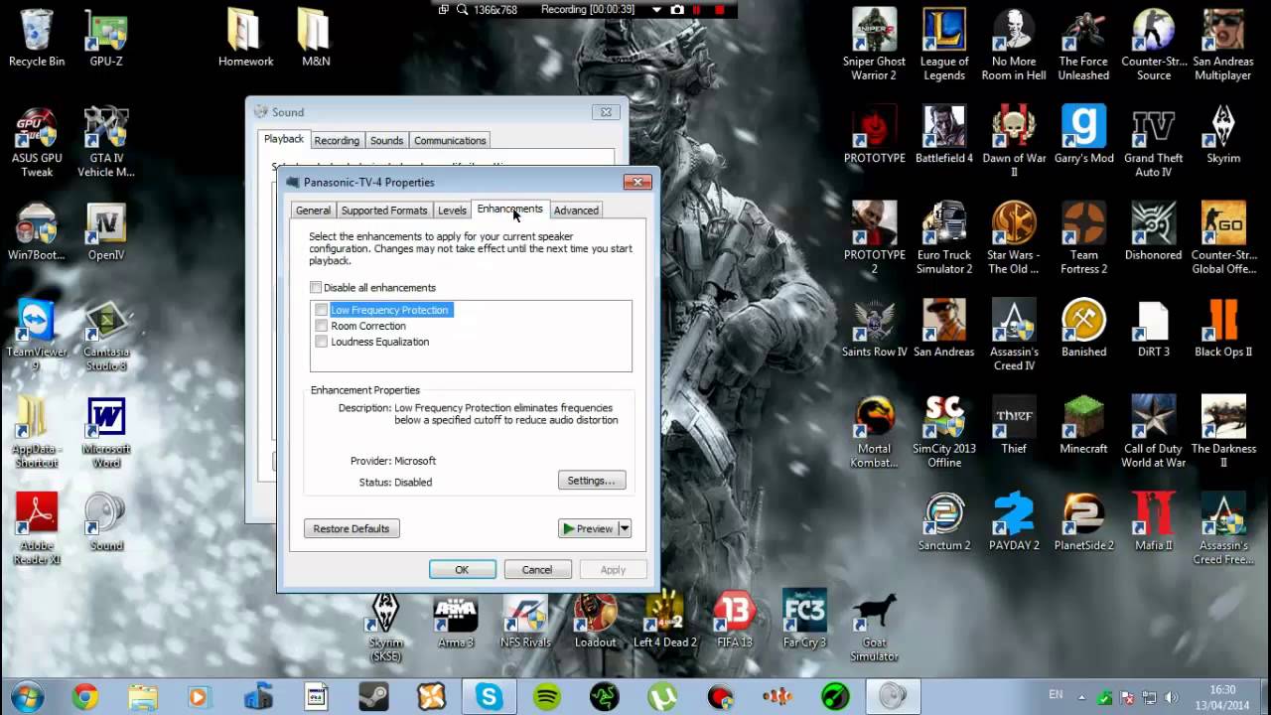Confirm with the OK button

pyautogui.click(x=462, y=570)
